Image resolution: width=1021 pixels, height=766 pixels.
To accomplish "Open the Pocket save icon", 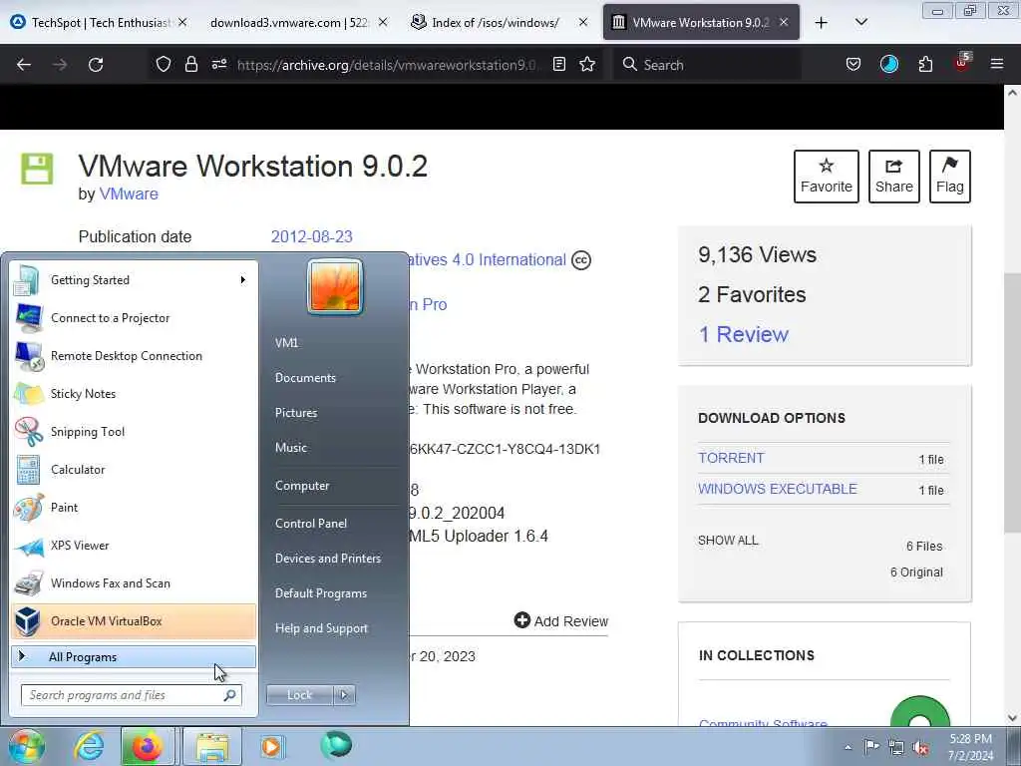I will (x=853, y=64).
